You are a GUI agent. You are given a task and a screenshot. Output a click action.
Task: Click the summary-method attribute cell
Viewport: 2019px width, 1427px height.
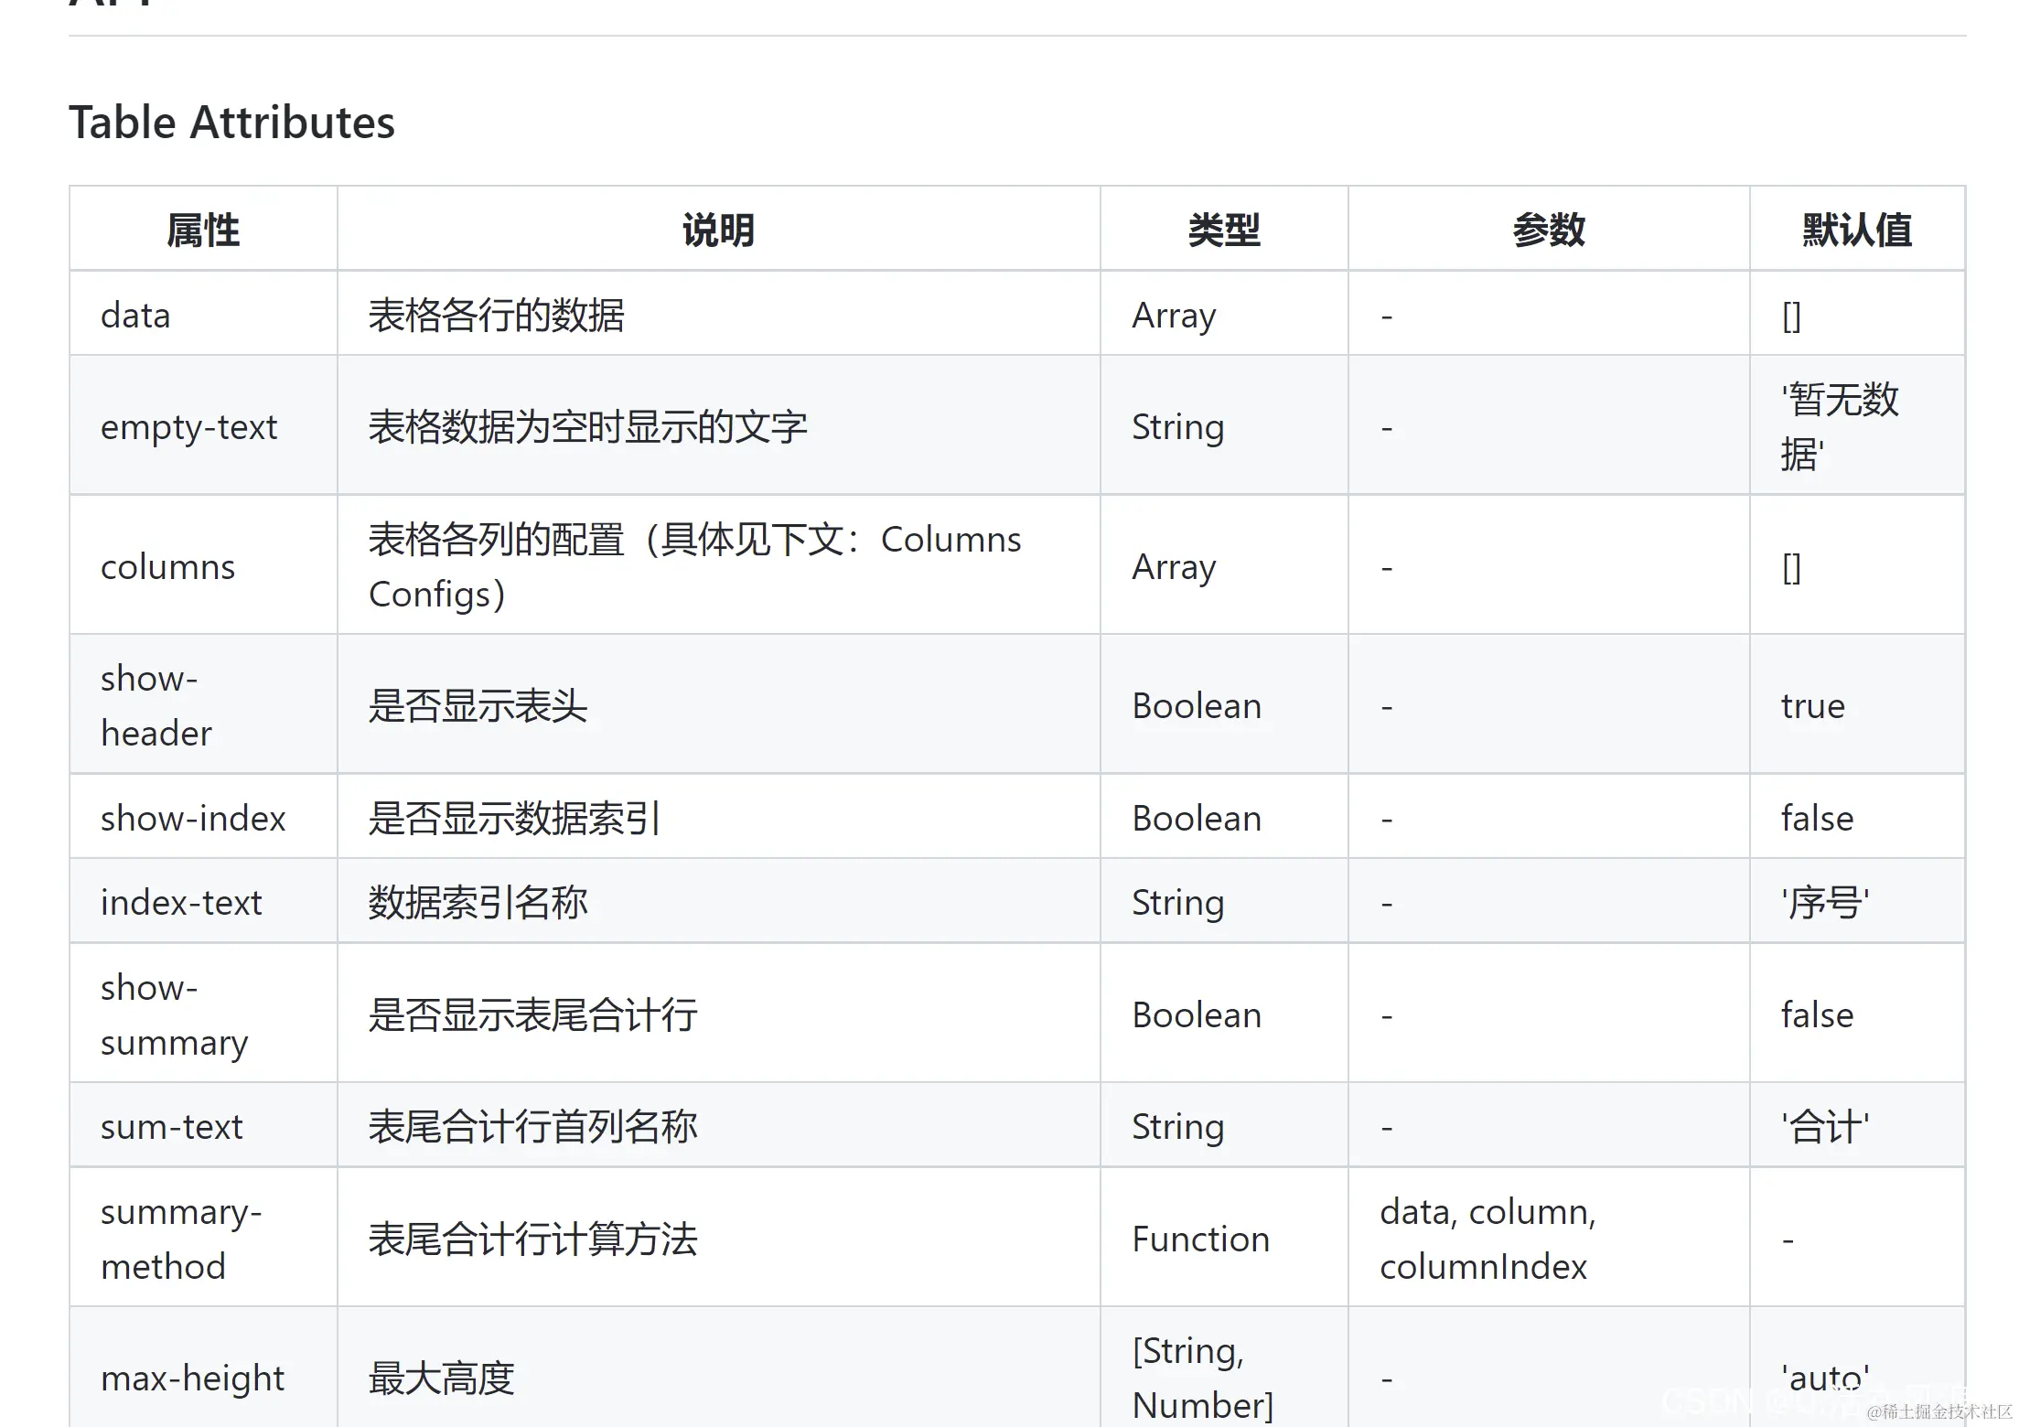click(x=181, y=1239)
